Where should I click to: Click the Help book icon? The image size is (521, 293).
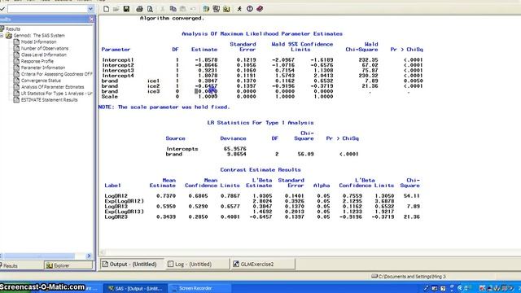pyautogui.click(x=260, y=9)
